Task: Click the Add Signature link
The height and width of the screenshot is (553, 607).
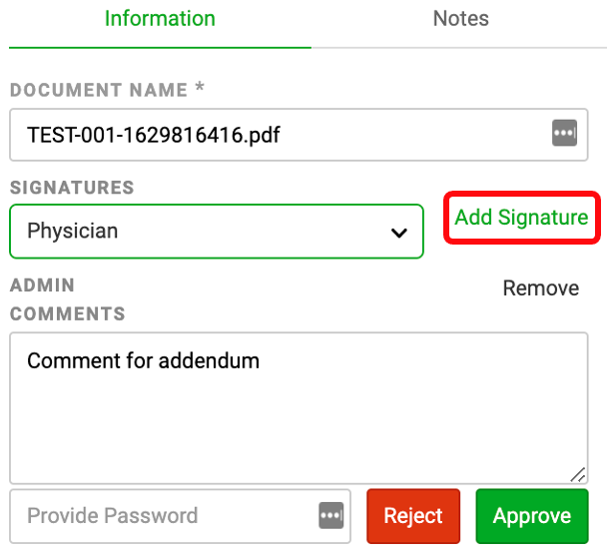Action: 521,217
